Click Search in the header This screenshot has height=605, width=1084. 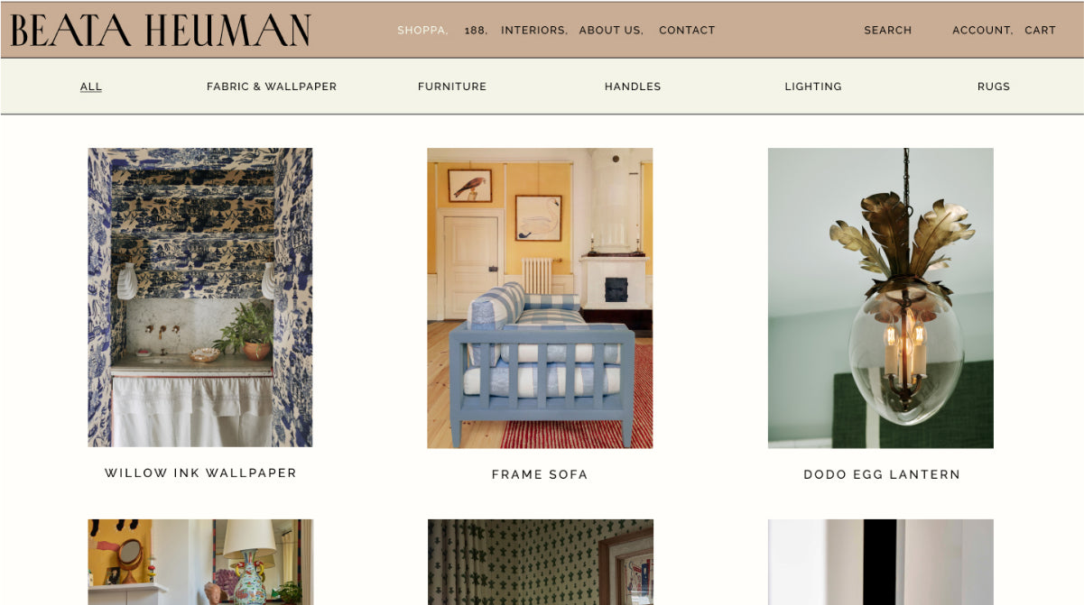point(888,31)
